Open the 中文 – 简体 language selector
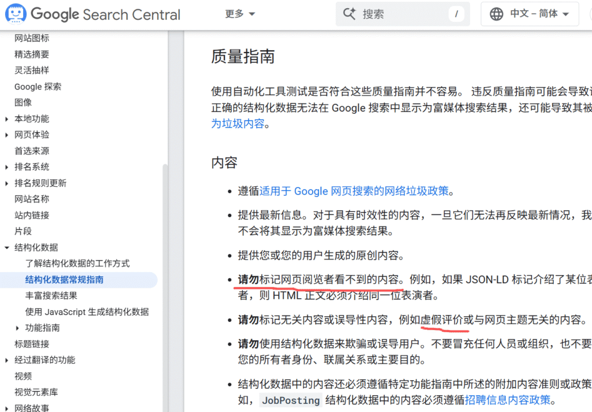 [x=530, y=14]
